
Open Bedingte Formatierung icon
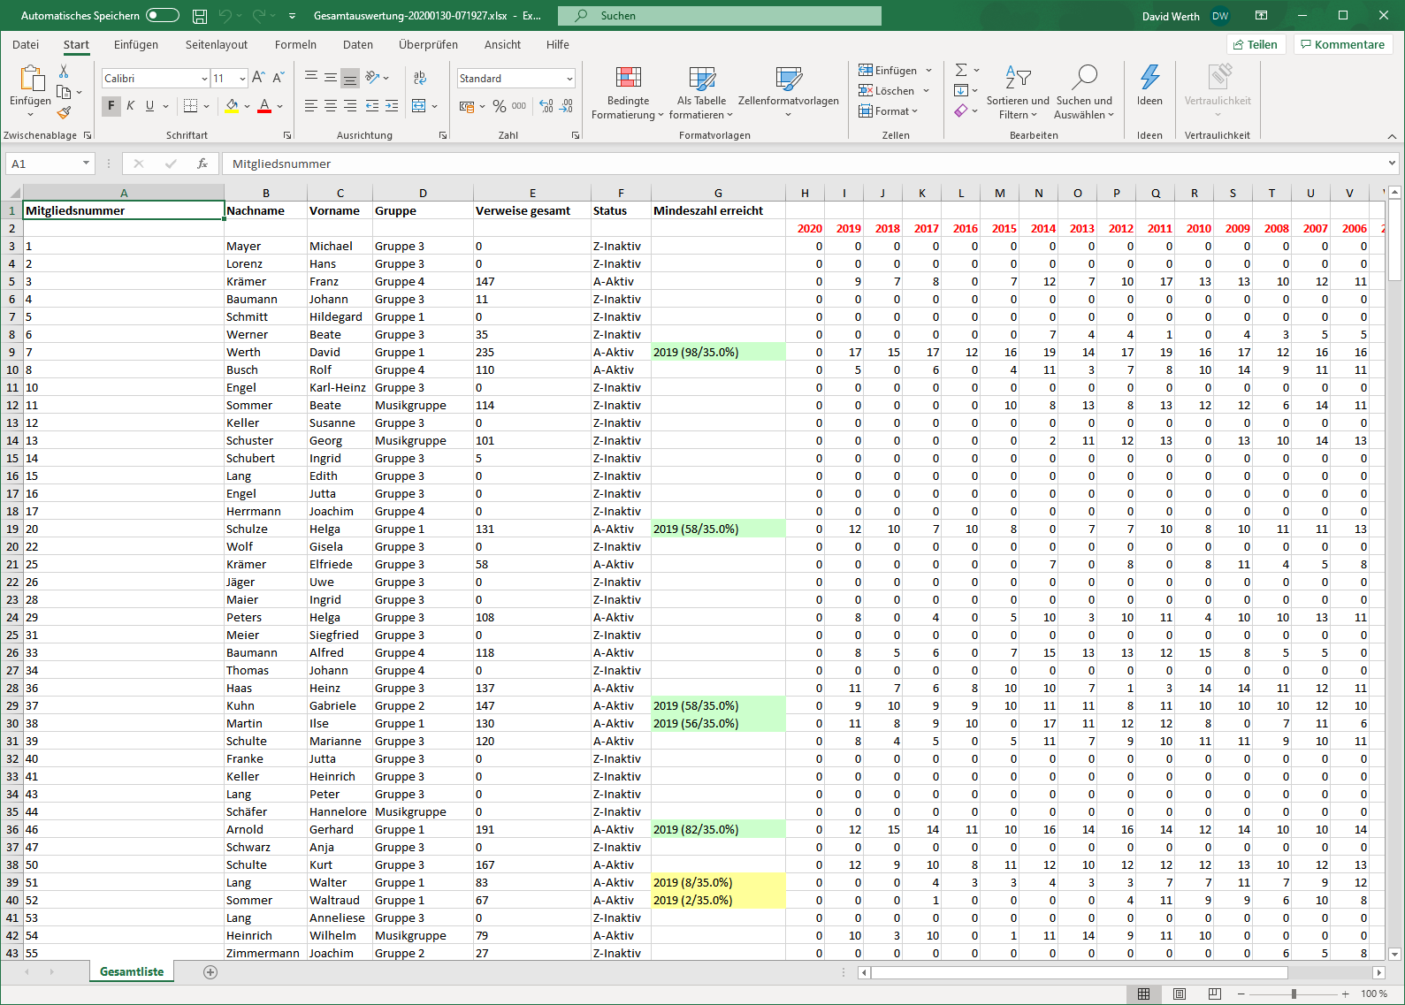tap(628, 77)
